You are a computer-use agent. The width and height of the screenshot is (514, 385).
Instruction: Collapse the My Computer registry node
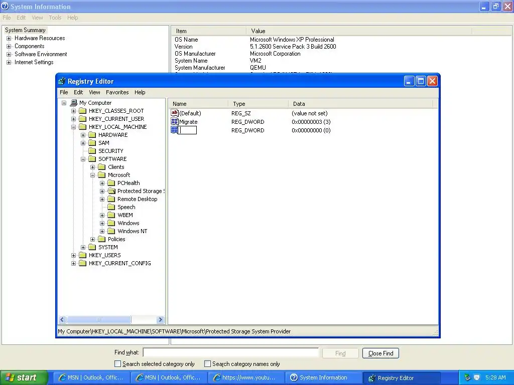point(64,103)
